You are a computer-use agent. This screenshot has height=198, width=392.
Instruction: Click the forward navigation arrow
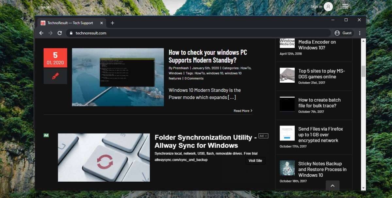[51, 33]
